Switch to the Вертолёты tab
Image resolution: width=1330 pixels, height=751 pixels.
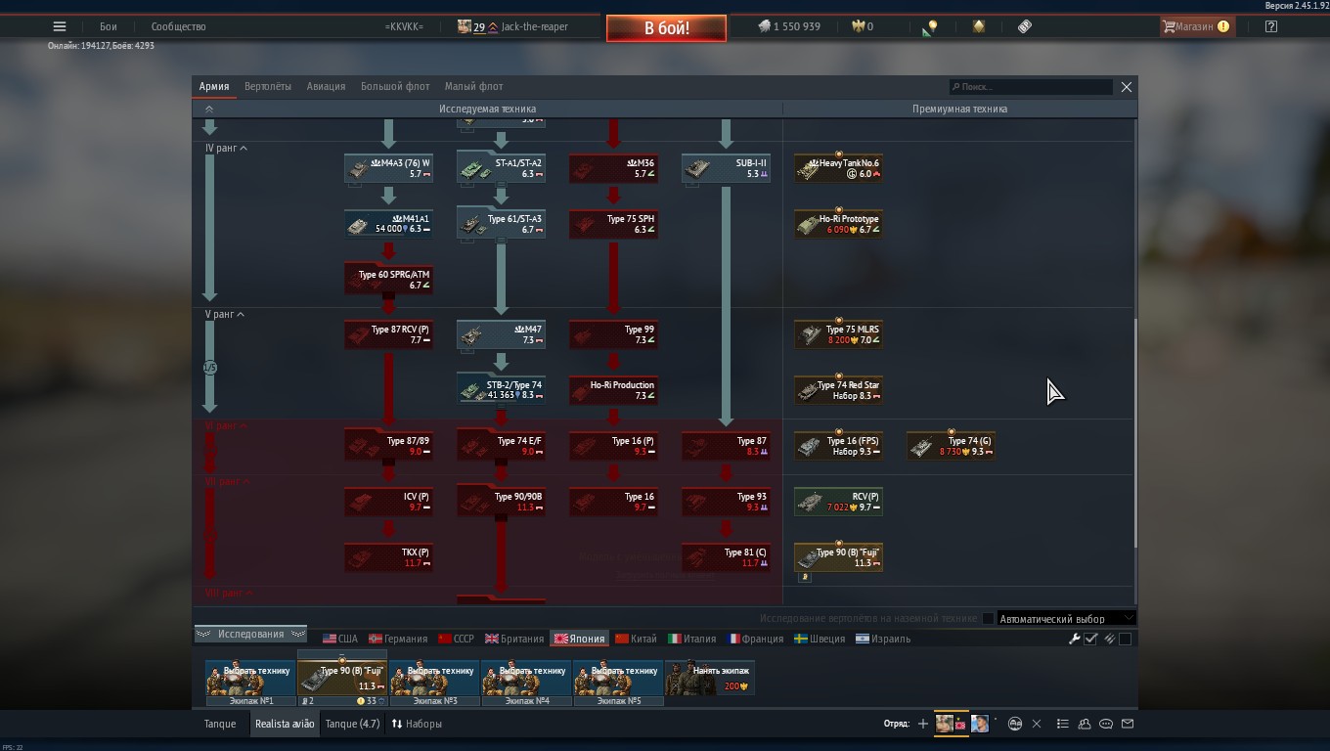click(268, 86)
